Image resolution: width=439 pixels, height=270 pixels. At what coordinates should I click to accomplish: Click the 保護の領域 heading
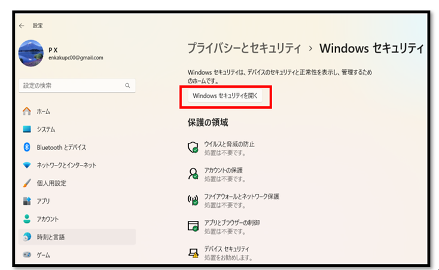(208, 122)
